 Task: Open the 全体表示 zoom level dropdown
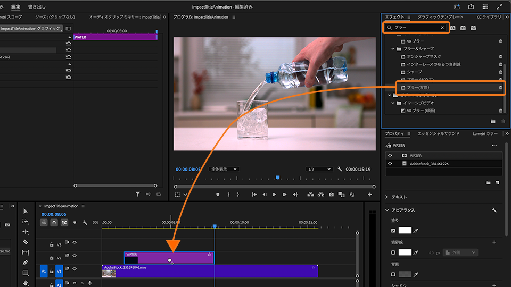coord(224,169)
